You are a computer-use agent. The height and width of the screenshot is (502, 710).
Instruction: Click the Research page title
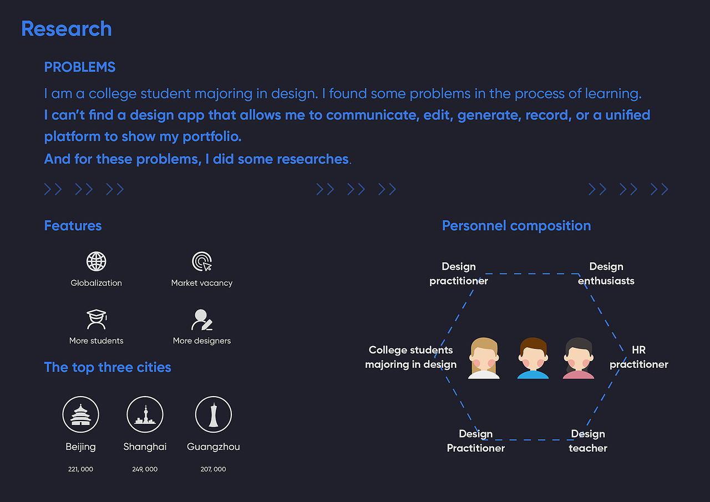(67, 29)
